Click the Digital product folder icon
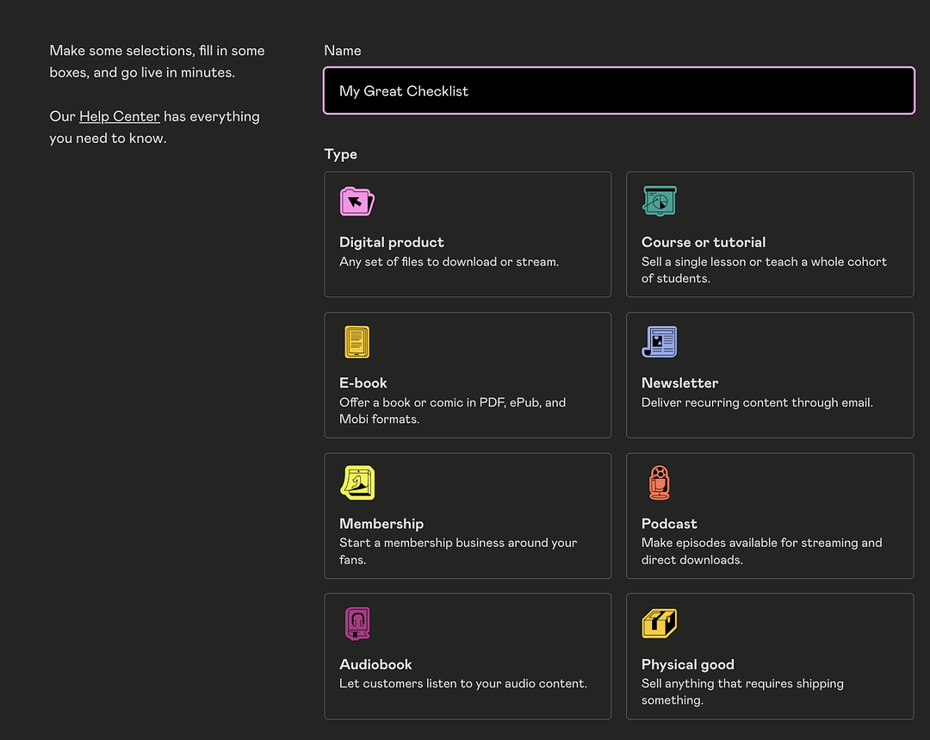 (x=356, y=202)
